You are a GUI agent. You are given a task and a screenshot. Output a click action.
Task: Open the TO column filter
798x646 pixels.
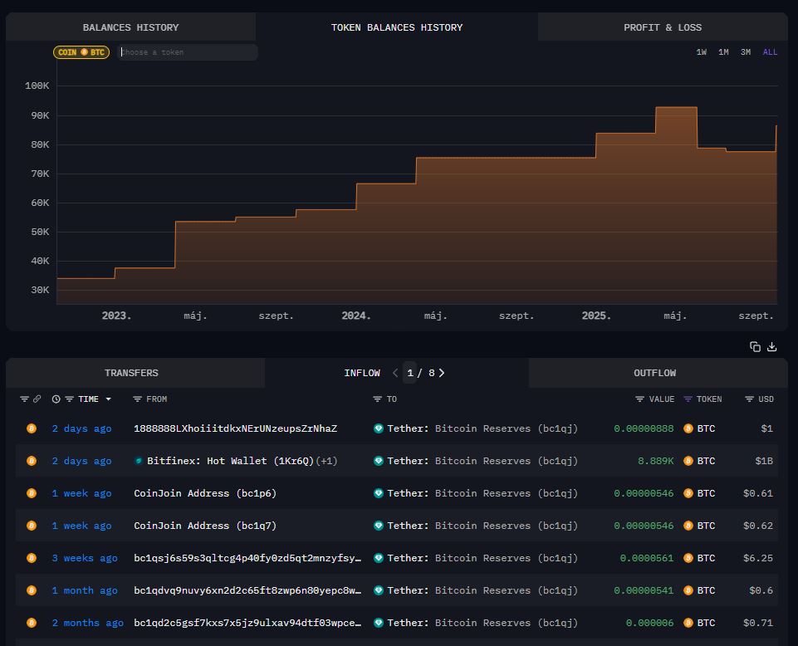tap(378, 399)
